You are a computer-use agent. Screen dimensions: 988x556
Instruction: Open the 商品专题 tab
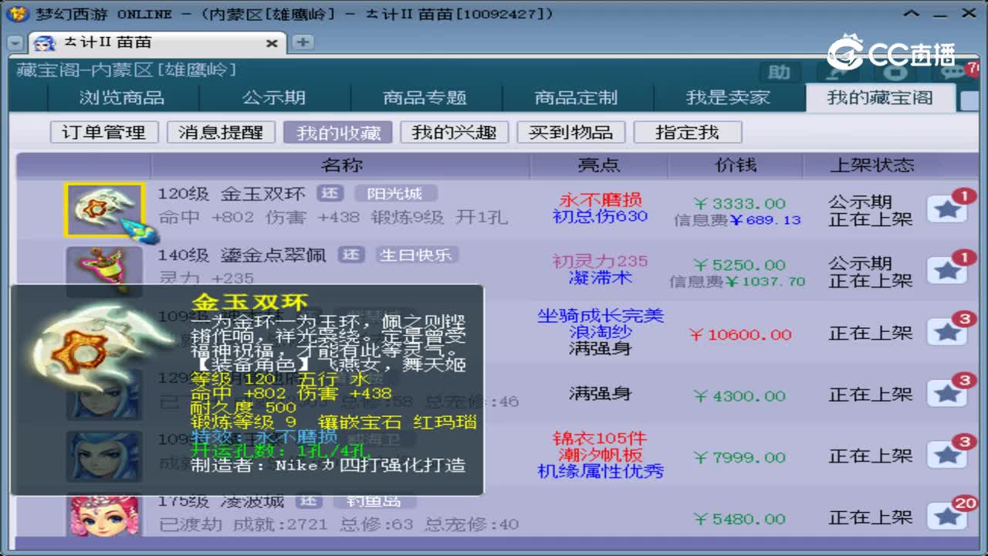(425, 98)
